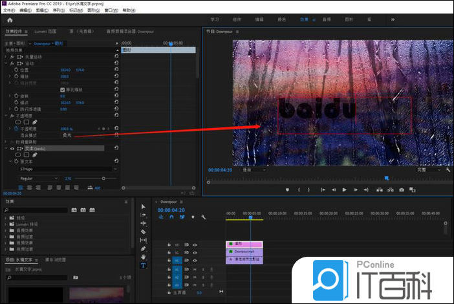Open the STHupo font dropdown
454x304 pixels.
[65, 168]
